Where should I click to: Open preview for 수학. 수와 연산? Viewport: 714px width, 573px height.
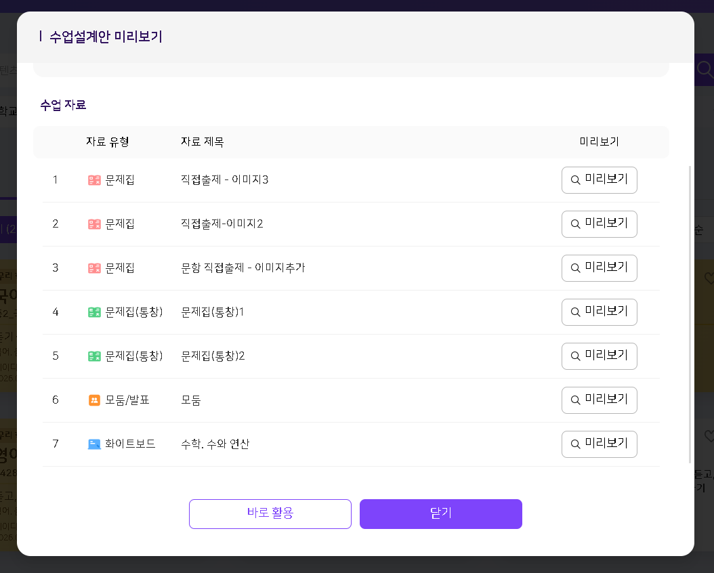coord(599,444)
